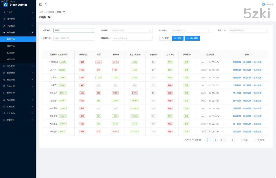The width and height of the screenshot is (276, 178).
Task: Hide stock 平安银行1 via 隐藏股票
Action: [237, 62]
